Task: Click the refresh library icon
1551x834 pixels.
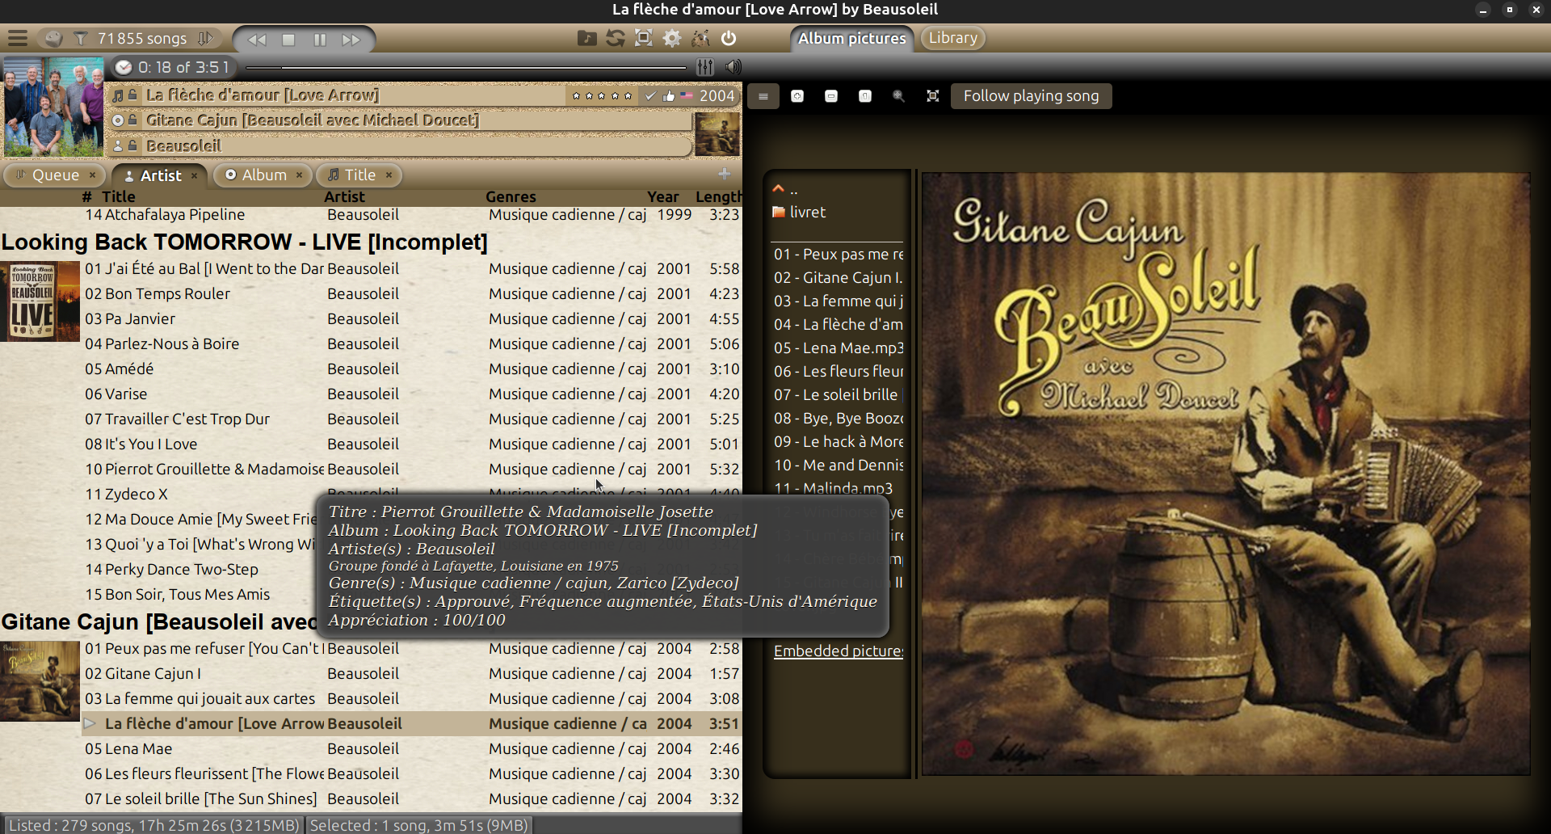Action: tap(616, 38)
